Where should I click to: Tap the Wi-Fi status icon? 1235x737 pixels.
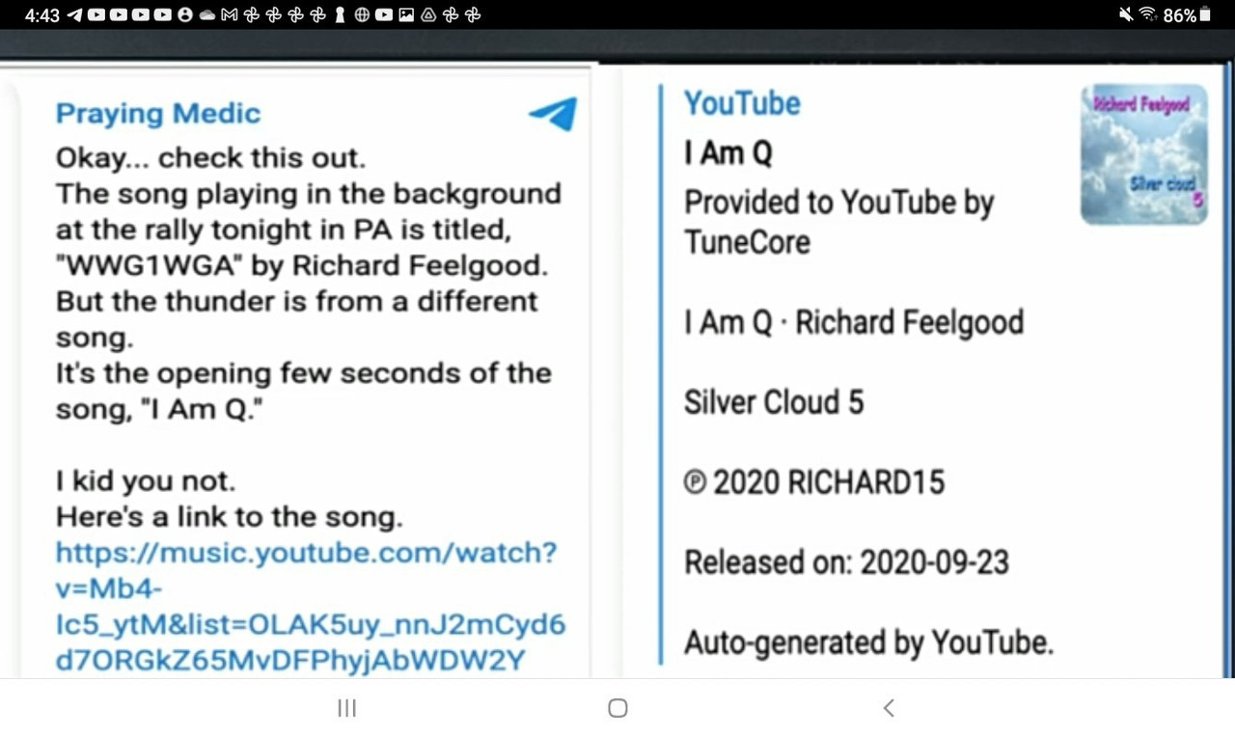[x=1148, y=14]
